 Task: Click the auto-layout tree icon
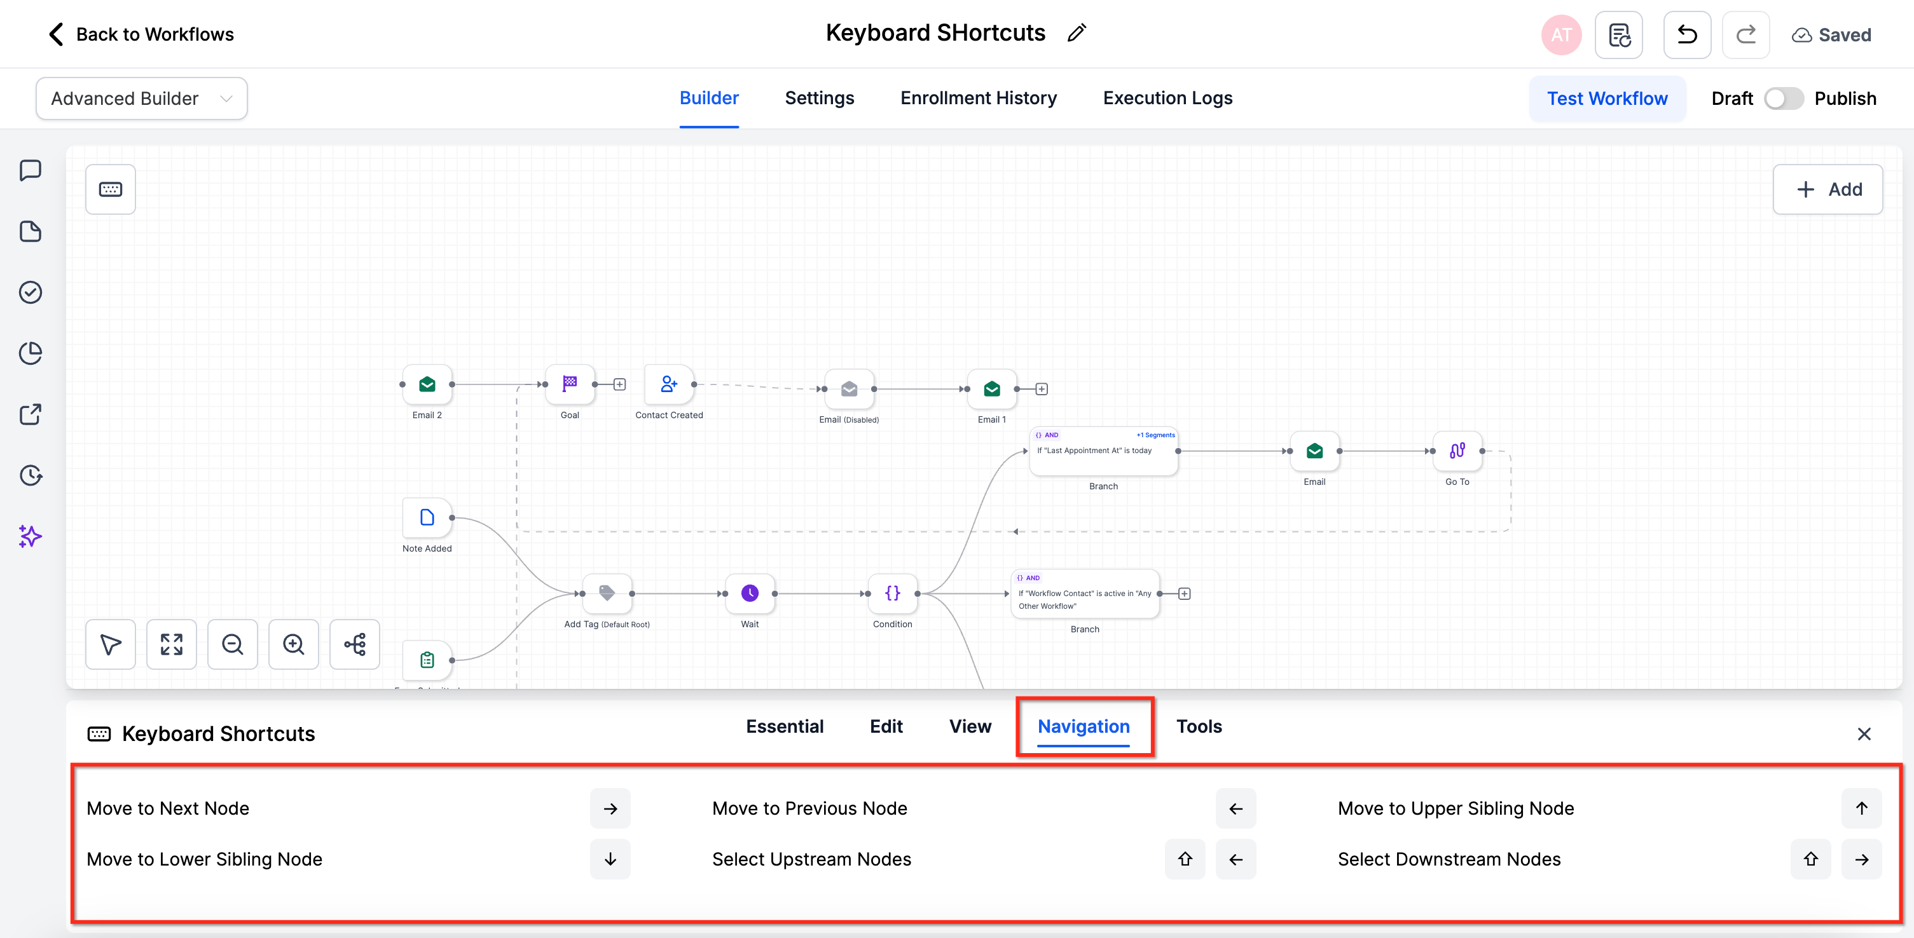pyautogui.click(x=354, y=644)
